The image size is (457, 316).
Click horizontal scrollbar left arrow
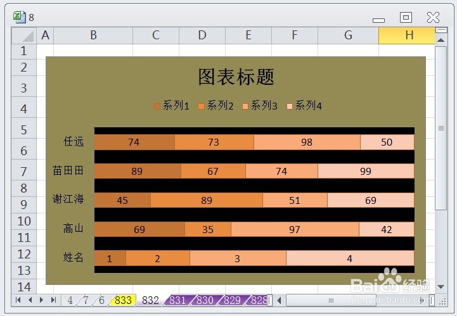coord(280,300)
